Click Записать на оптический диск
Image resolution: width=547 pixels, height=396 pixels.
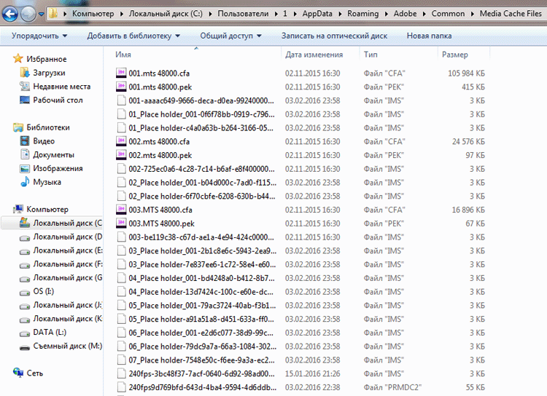(334, 36)
